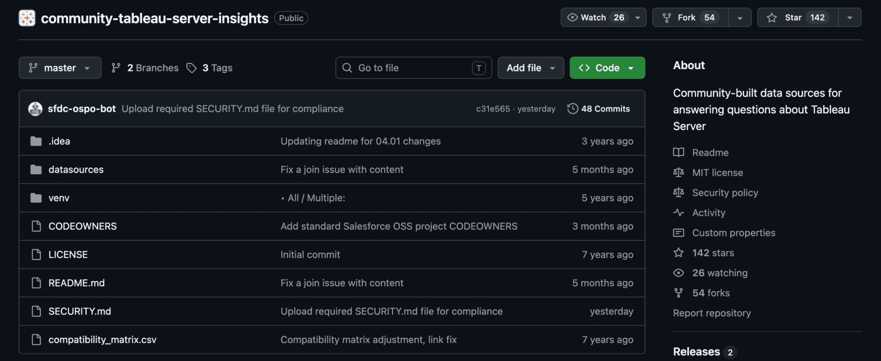Click the tag icon beside 3 Tags
The width and height of the screenshot is (881, 361).
click(x=192, y=68)
